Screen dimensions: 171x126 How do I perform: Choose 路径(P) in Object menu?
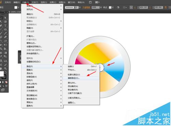(42, 66)
